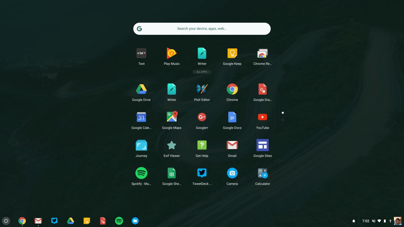The image size is (404, 227).
Task: Open TweetDeck in the app grid
Action: pyautogui.click(x=202, y=173)
